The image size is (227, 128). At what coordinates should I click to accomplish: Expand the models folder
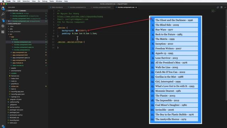[x=13, y=73]
